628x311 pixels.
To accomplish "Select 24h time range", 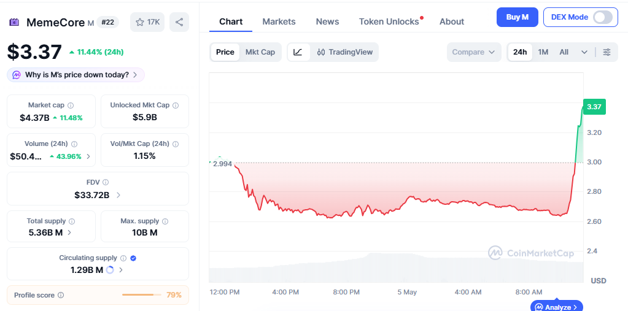I will tap(520, 52).
